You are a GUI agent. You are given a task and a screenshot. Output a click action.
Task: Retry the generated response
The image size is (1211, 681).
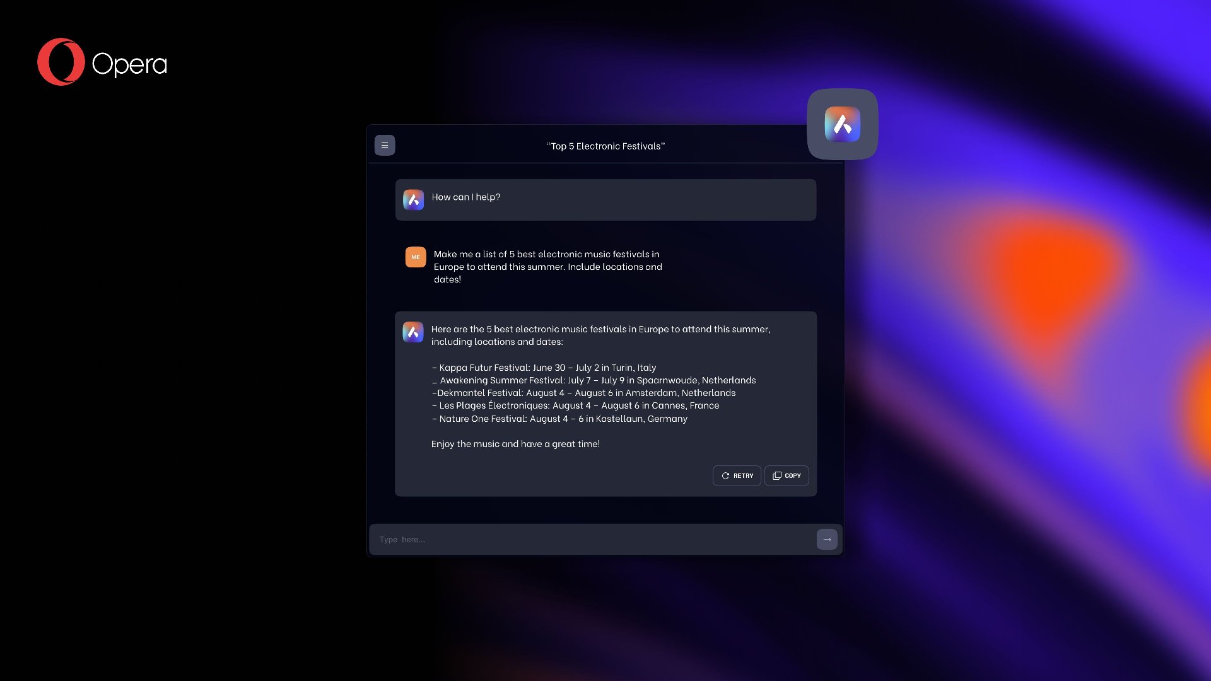point(737,476)
